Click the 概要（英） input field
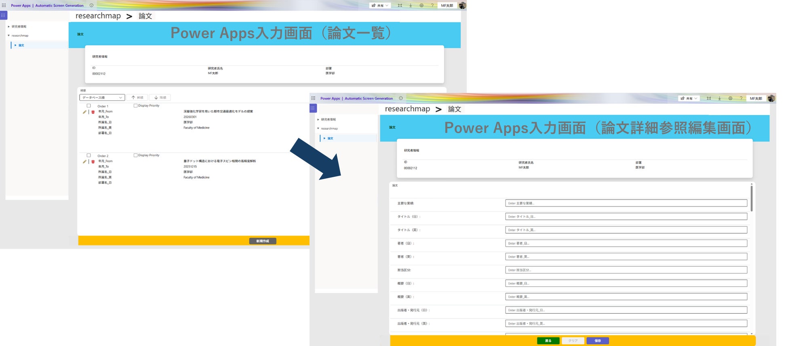788x346 pixels. click(x=626, y=297)
